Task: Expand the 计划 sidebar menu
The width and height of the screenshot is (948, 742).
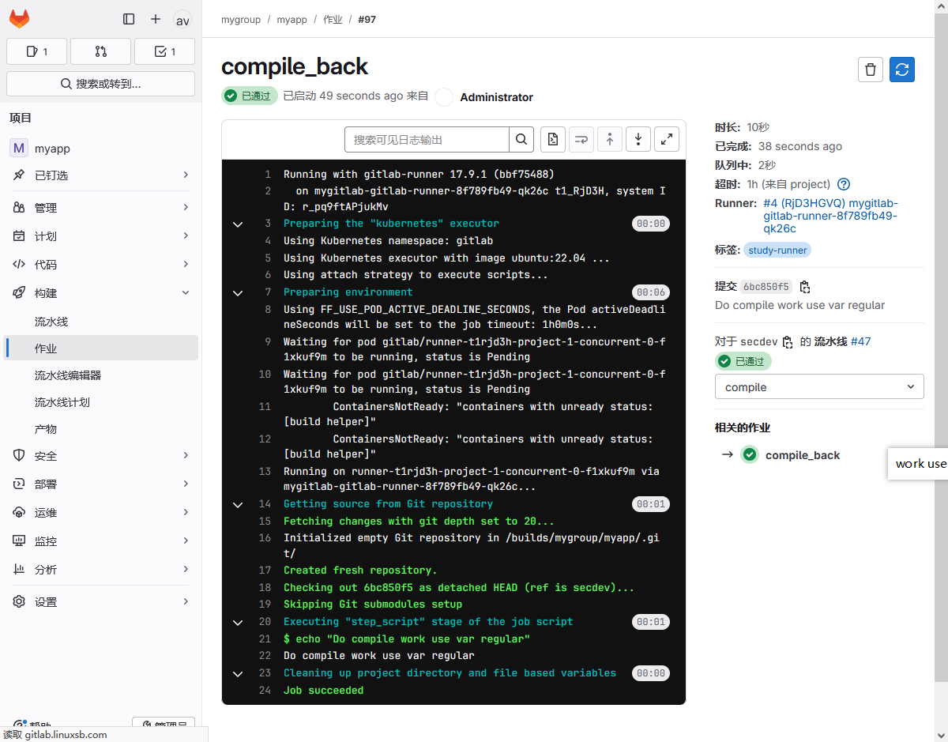Action: (x=100, y=236)
